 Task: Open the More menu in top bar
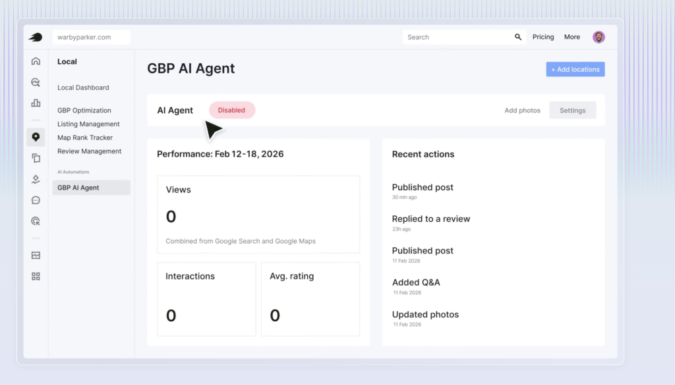572,37
